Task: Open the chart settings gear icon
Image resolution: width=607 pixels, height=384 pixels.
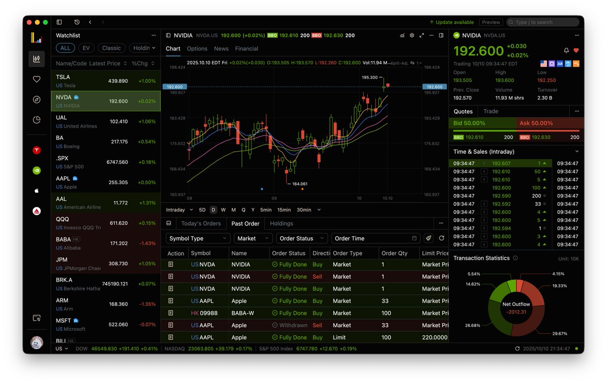Action: 412,35
